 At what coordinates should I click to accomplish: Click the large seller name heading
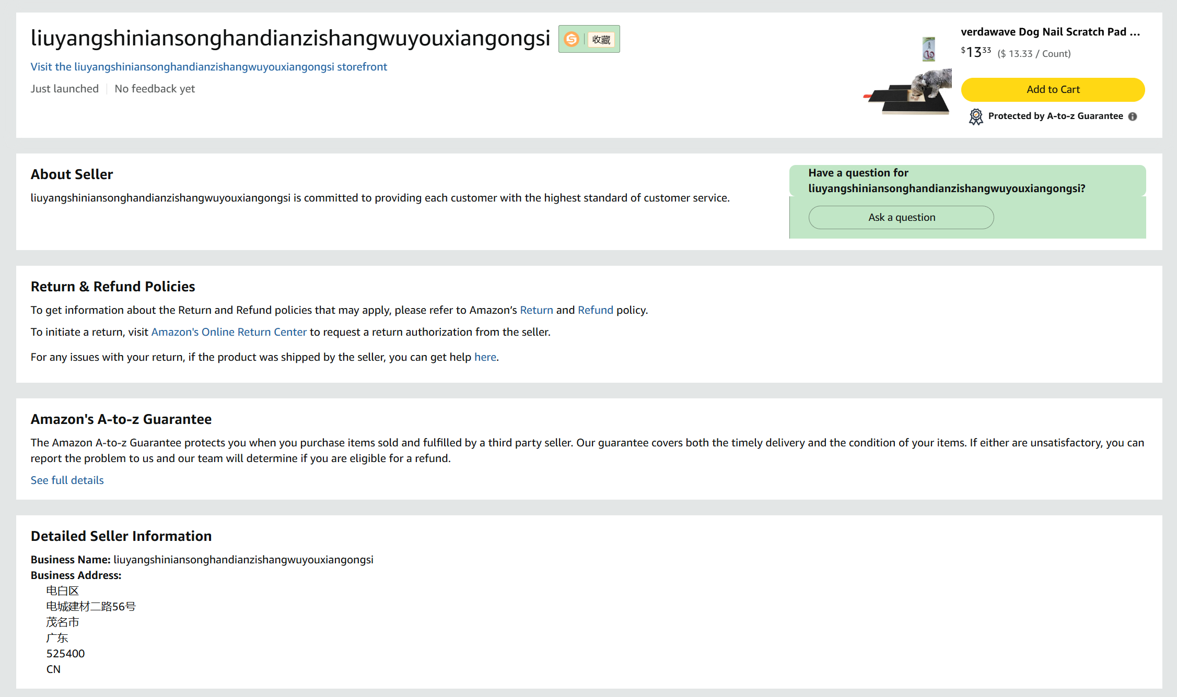point(290,38)
